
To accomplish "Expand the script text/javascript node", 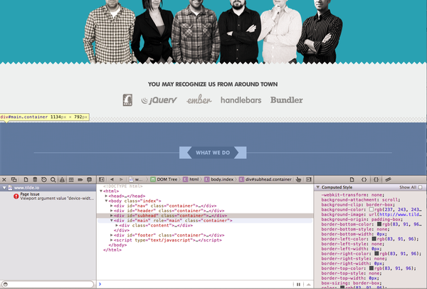I will coord(112,240).
